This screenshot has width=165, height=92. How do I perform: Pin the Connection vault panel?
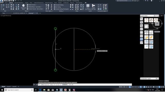(156, 78)
